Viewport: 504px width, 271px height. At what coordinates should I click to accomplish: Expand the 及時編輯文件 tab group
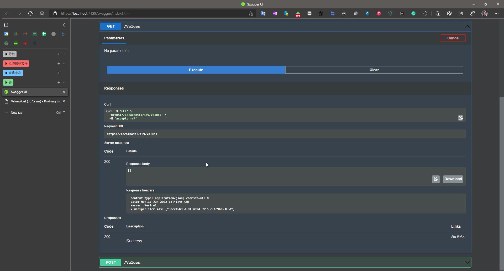pyautogui.click(x=16, y=64)
